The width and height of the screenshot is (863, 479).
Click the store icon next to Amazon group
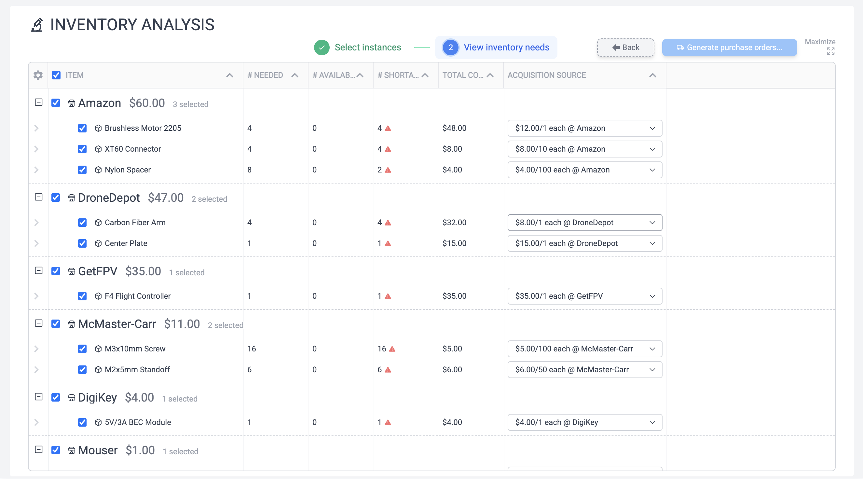point(71,103)
